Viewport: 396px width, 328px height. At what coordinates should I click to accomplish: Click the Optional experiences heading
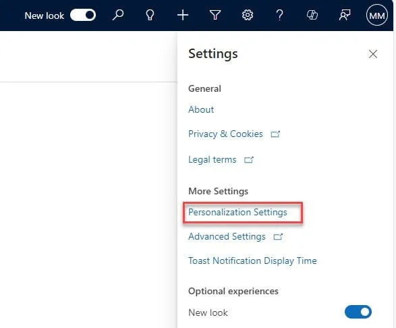click(233, 291)
